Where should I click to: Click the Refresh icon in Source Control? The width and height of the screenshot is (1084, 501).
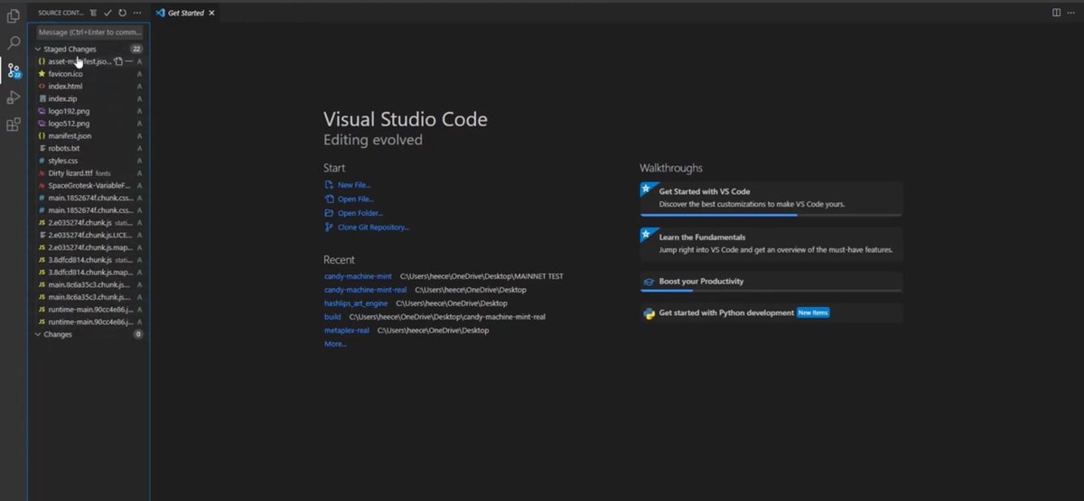pos(122,14)
